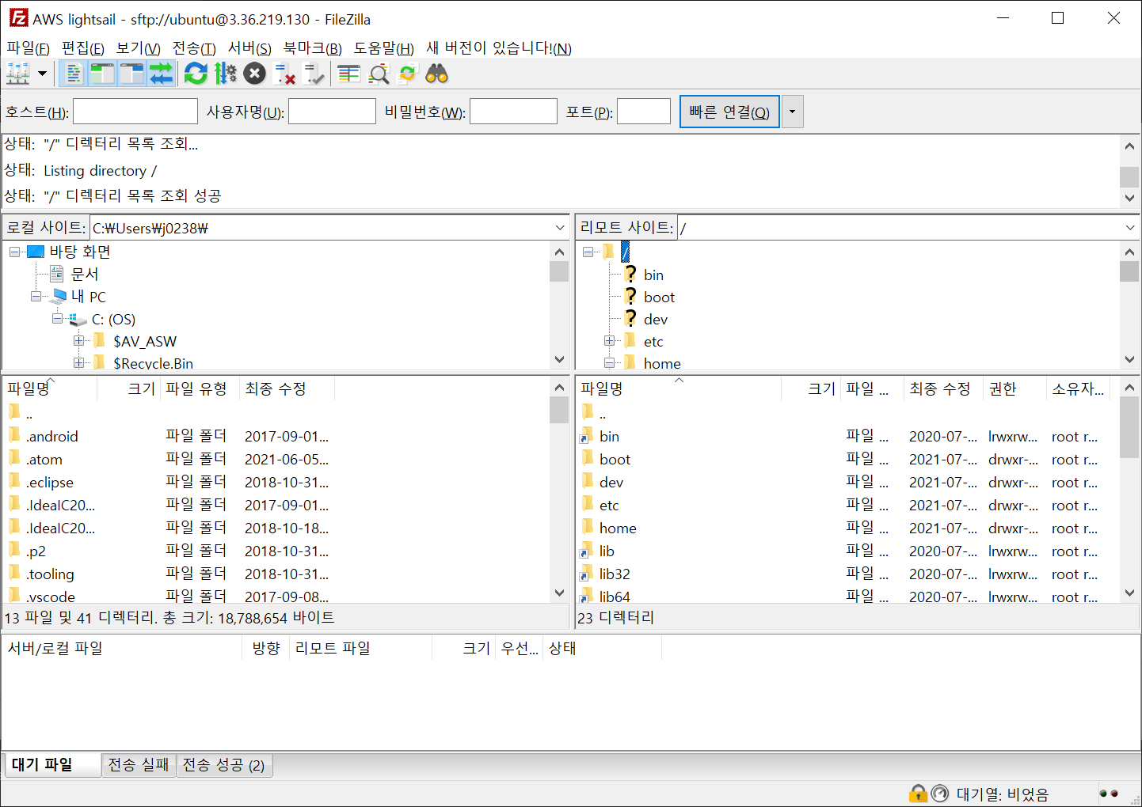Select the .eclipse folder in local list

[49, 482]
